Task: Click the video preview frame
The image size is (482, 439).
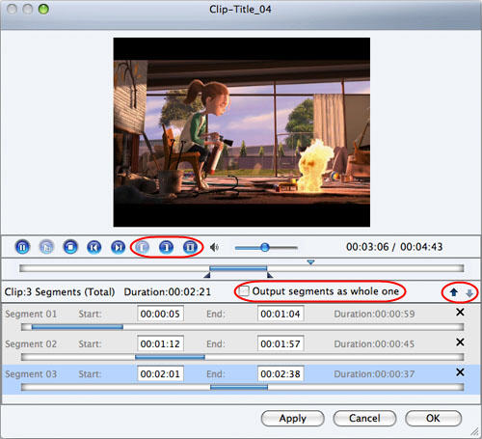Action: click(x=242, y=132)
